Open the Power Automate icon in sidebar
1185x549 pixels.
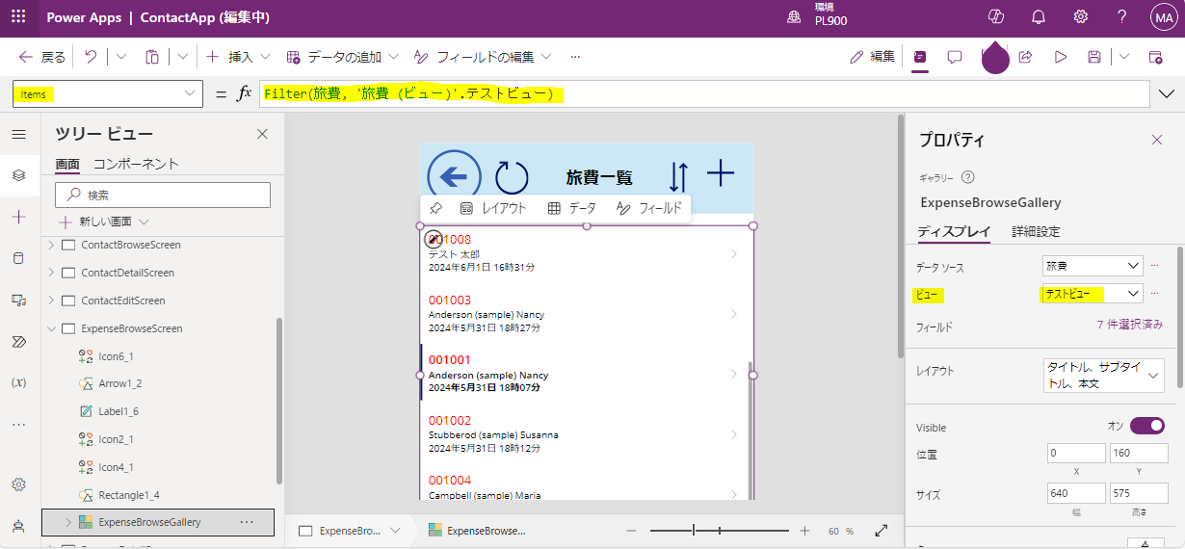pyautogui.click(x=19, y=341)
